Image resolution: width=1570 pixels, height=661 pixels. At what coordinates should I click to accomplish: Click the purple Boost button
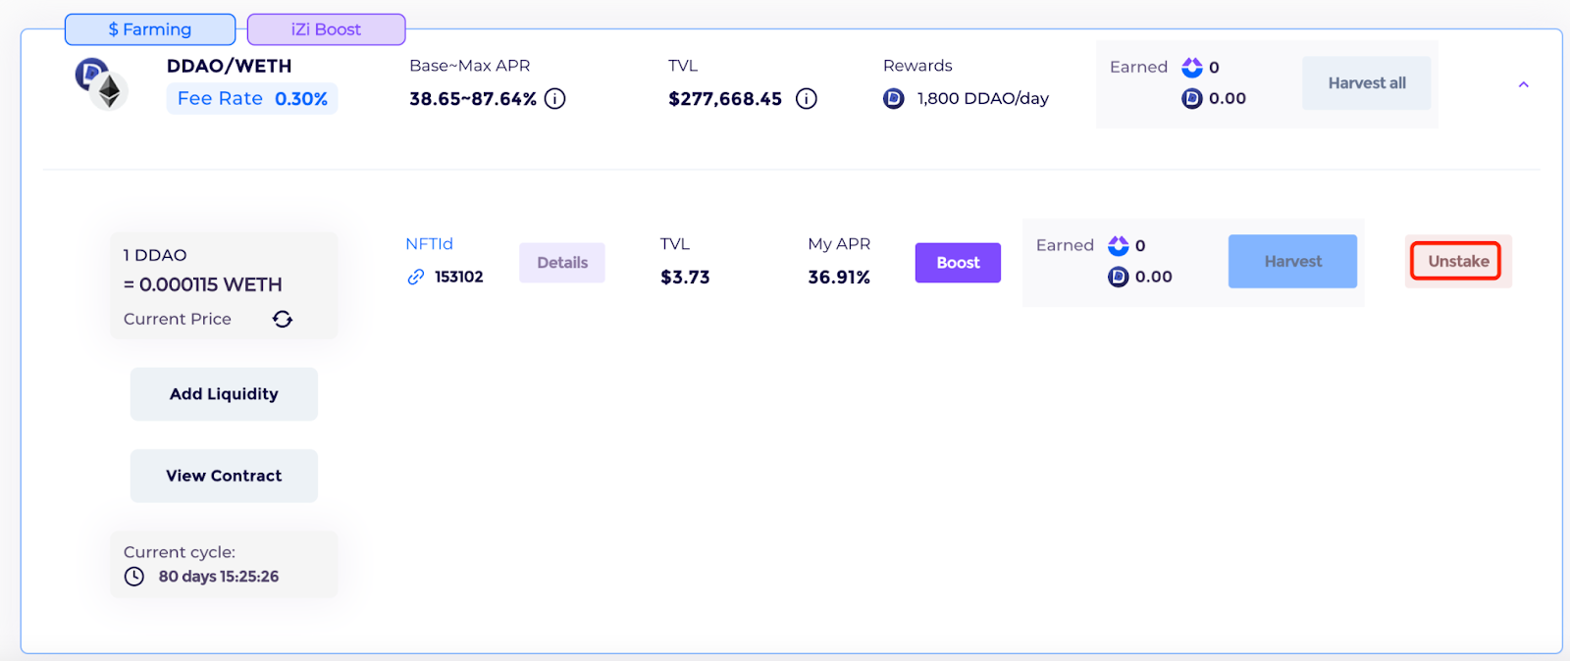(x=958, y=263)
